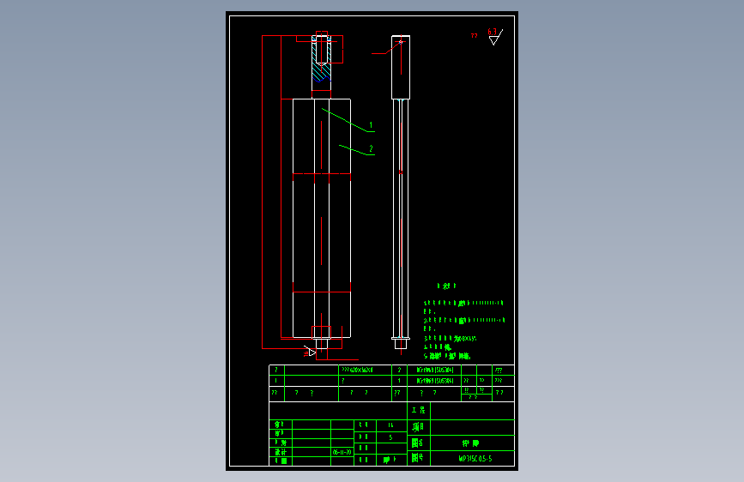
Task: Click the '工程' label cell
Action: point(419,410)
